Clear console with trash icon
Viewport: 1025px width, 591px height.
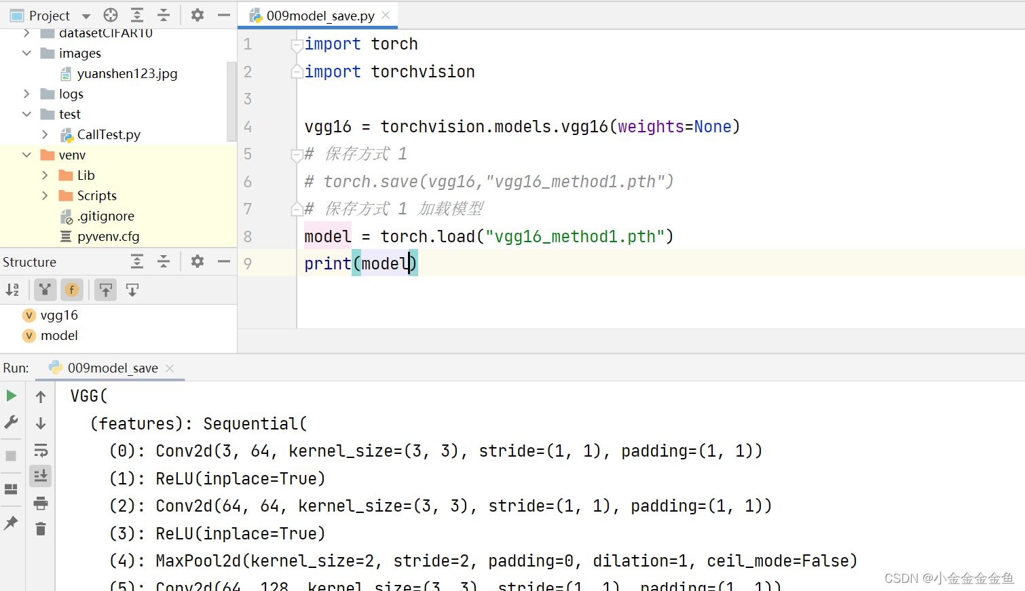coord(41,529)
